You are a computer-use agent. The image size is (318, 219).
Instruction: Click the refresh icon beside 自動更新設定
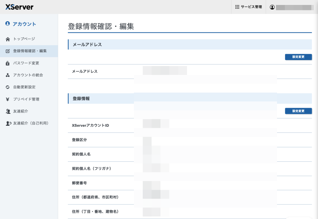pos(8,87)
